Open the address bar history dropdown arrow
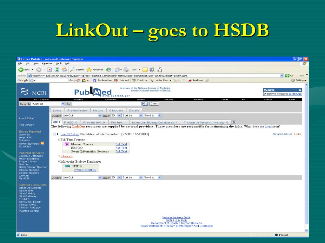The height and width of the screenshot is (243, 325). 282,76
